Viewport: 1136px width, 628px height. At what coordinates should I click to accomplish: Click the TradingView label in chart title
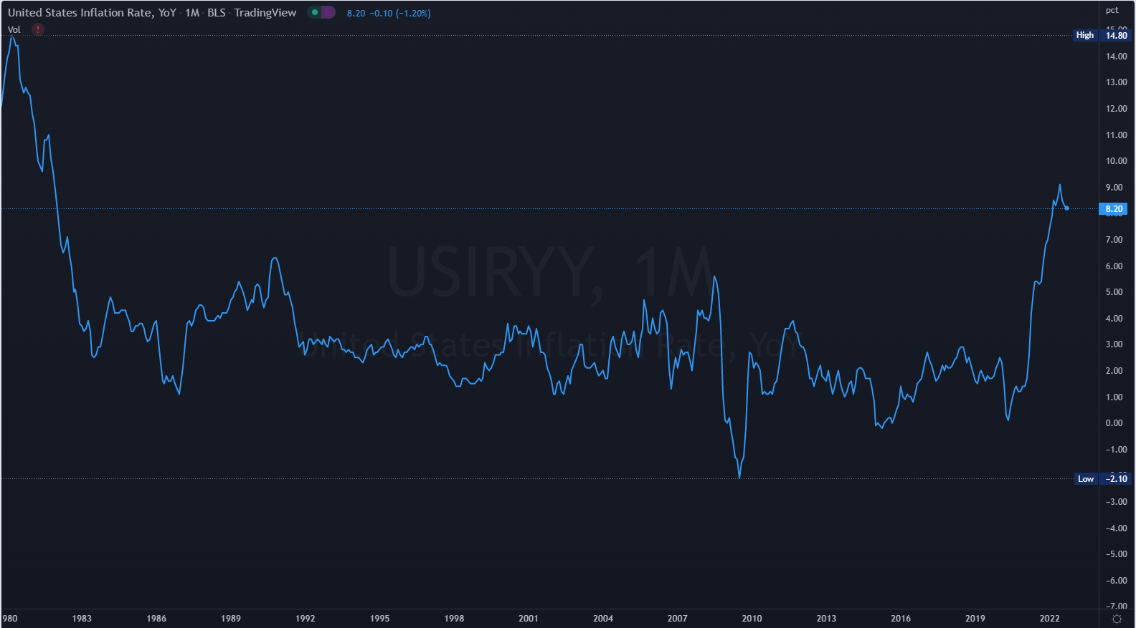point(265,13)
